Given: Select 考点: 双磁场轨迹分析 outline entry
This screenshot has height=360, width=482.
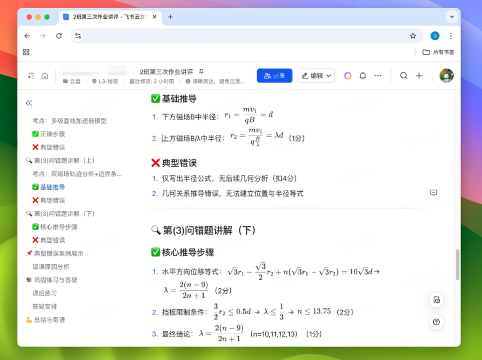Looking at the screenshot, I should point(77,174).
